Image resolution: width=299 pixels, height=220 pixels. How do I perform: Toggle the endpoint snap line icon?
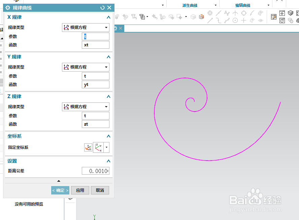pyautogui.click(x=210, y=20)
